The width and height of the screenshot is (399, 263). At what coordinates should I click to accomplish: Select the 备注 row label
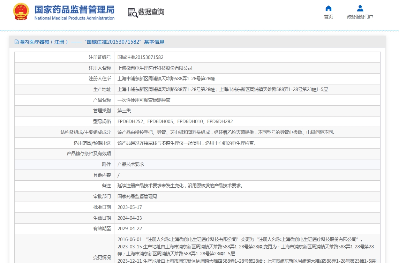[x=106, y=186]
